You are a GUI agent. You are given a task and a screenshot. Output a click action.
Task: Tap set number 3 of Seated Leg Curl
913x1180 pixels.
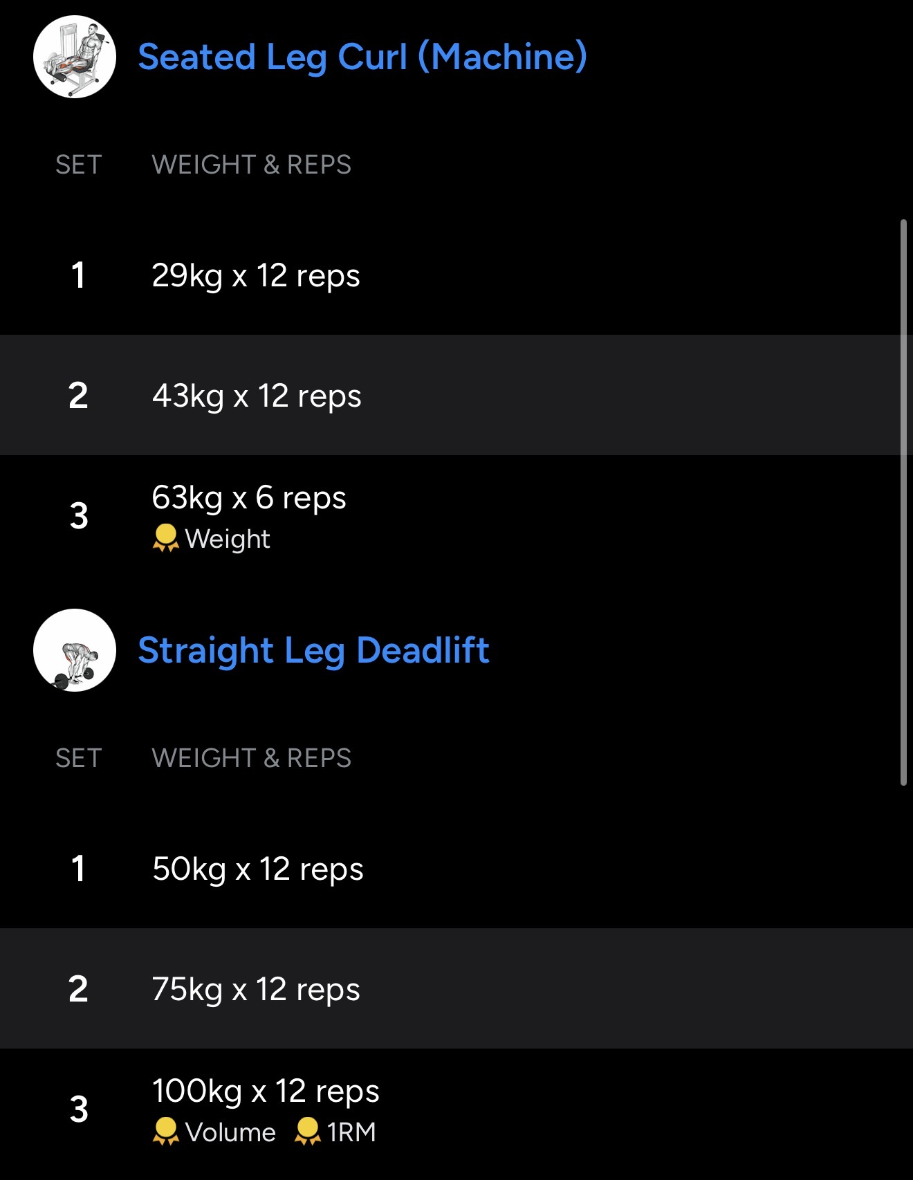click(79, 516)
